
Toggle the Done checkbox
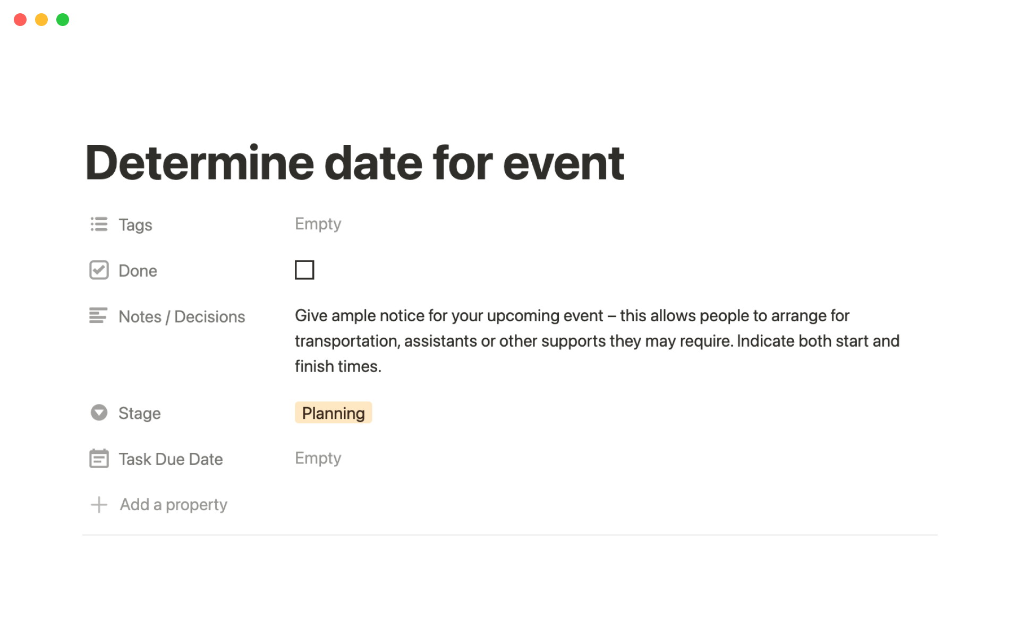point(304,270)
